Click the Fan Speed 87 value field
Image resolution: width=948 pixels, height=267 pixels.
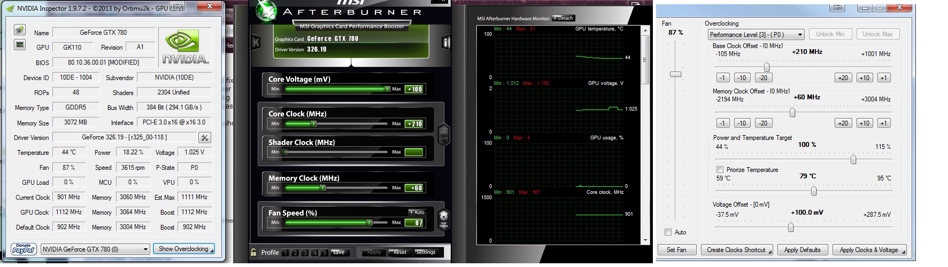click(x=414, y=223)
